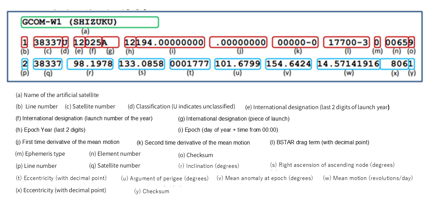
Task: Select first derivative value .00000000
Action: click(x=238, y=42)
